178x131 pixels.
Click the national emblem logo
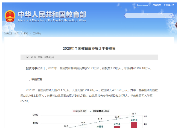(x=10, y=16)
